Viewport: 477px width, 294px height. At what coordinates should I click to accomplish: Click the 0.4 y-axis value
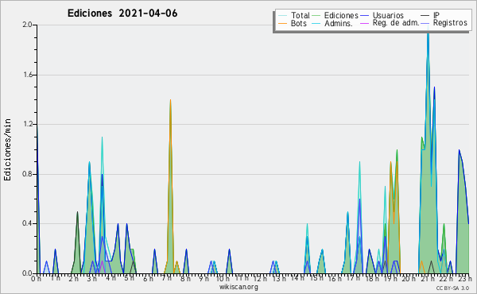pos(28,223)
